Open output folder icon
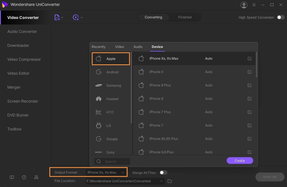 click(170, 181)
